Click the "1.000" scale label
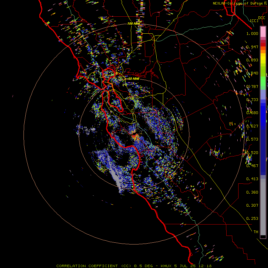This screenshot has height=268, width=268. 252,33
